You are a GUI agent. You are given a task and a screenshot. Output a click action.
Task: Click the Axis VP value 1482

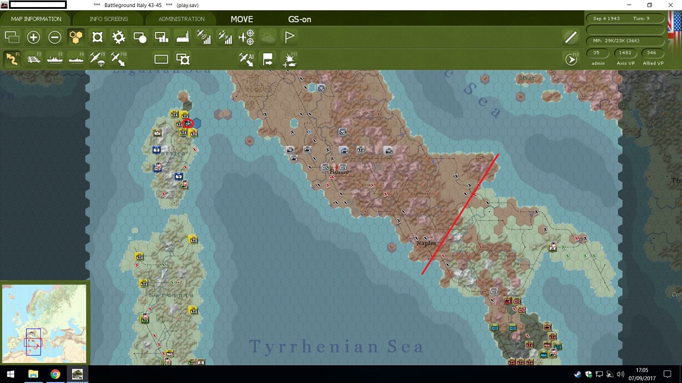625,53
